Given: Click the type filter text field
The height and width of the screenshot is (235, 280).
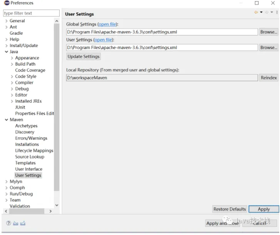Looking at the screenshot, I should point(31,13).
